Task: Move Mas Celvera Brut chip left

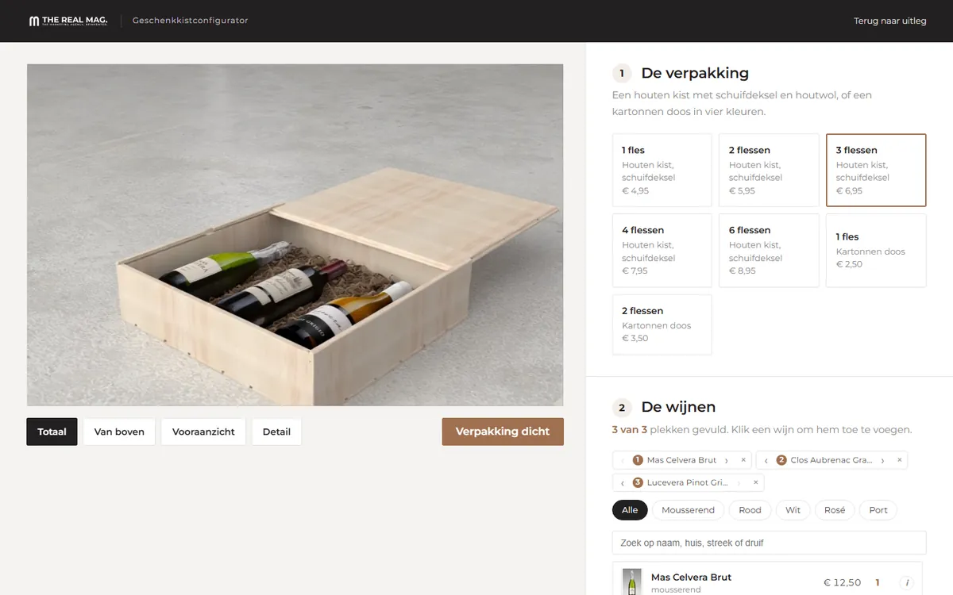Action: (x=622, y=460)
